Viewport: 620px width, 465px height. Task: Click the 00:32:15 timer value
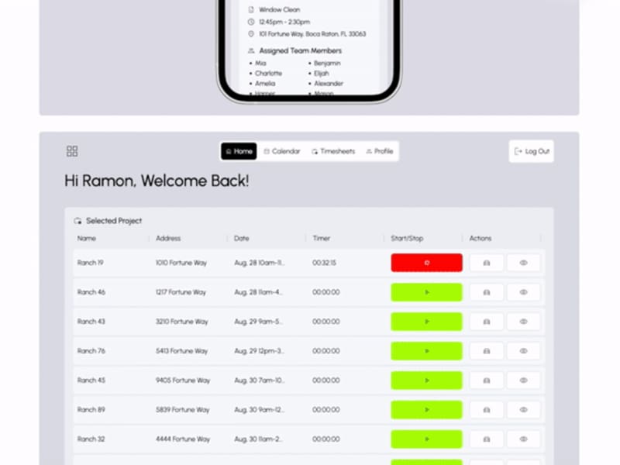pos(324,263)
